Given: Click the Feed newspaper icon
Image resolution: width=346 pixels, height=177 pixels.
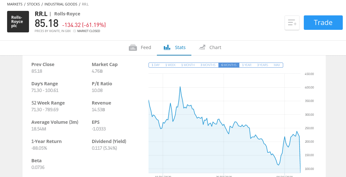Looking at the screenshot, I should click(x=133, y=47).
